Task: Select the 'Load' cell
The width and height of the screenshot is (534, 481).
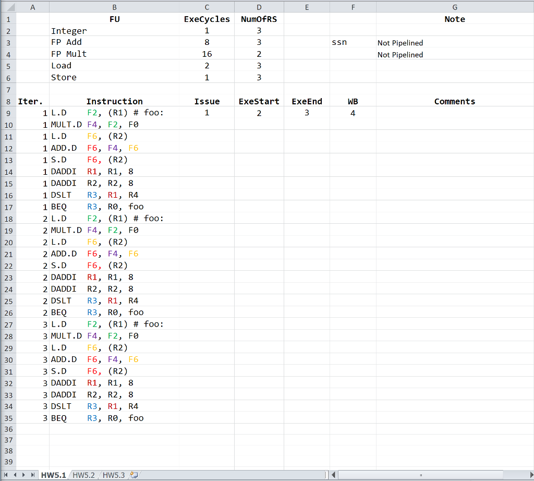Action: (x=114, y=65)
